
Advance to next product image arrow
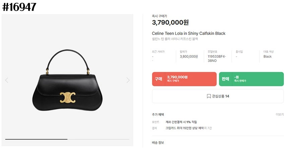tap(128, 80)
